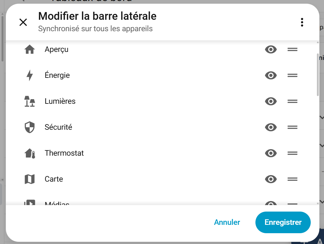The width and height of the screenshot is (324, 244).
Task: Click Annuler to cancel changes
Action: (227, 222)
